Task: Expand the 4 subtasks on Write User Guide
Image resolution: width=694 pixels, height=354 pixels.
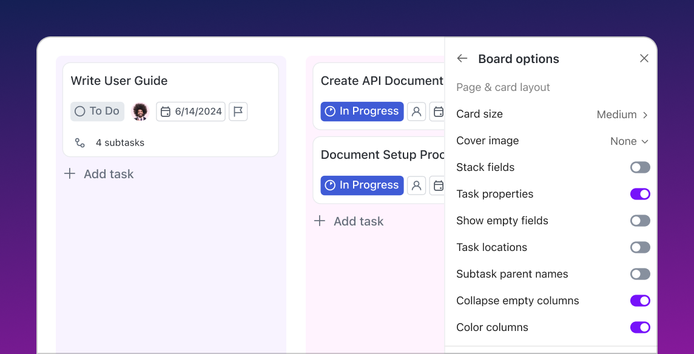Action: point(109,142)
